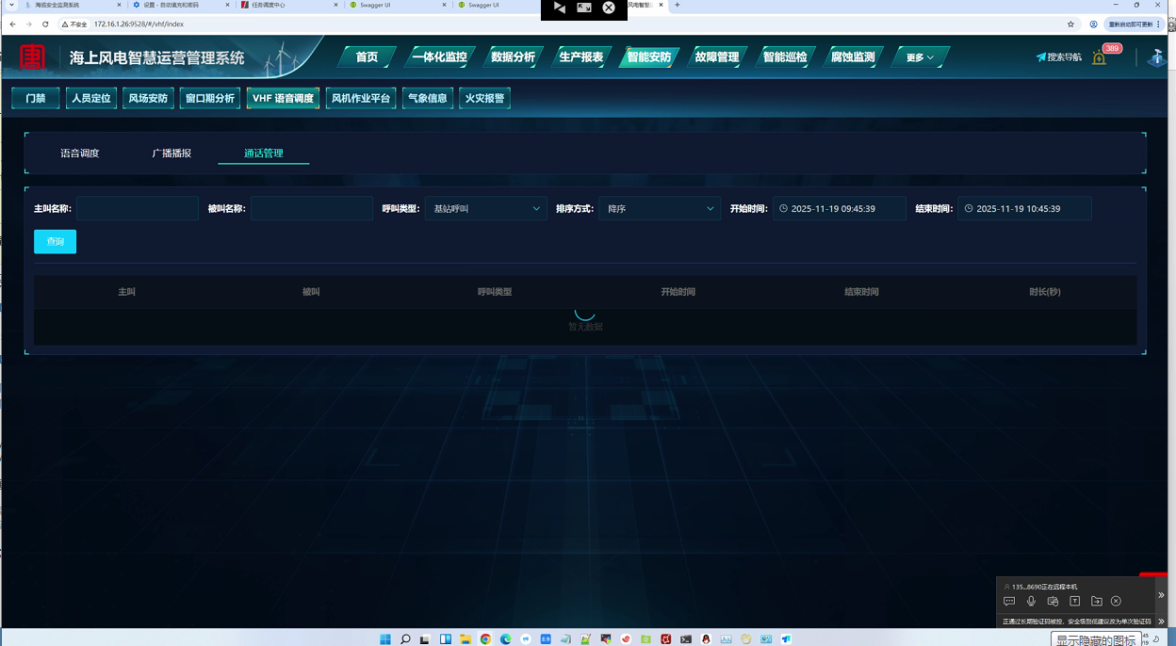Click the red system logo icon
Viewport: 1176px width, 646px height.
click(33, 57)
